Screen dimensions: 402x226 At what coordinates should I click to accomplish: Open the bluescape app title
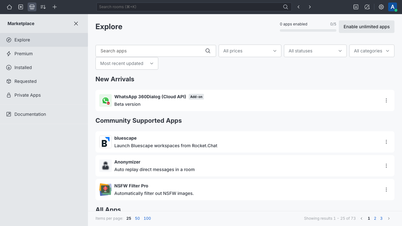coord(125,138)
